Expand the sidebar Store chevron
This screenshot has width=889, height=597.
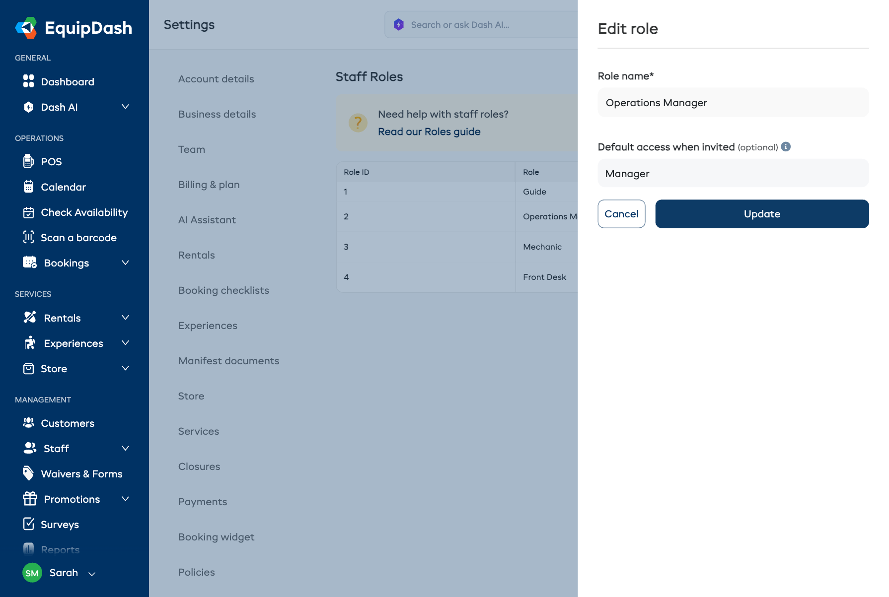pos(126,368)
